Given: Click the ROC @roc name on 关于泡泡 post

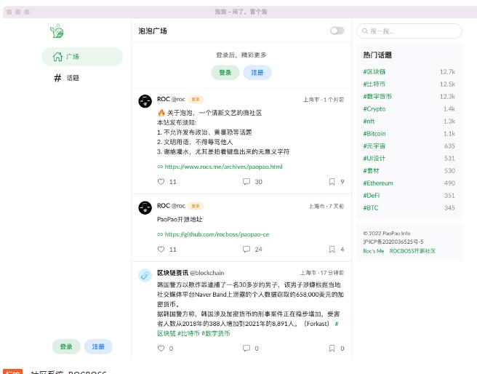Looking at the screenshot, I should coord(171,99).
